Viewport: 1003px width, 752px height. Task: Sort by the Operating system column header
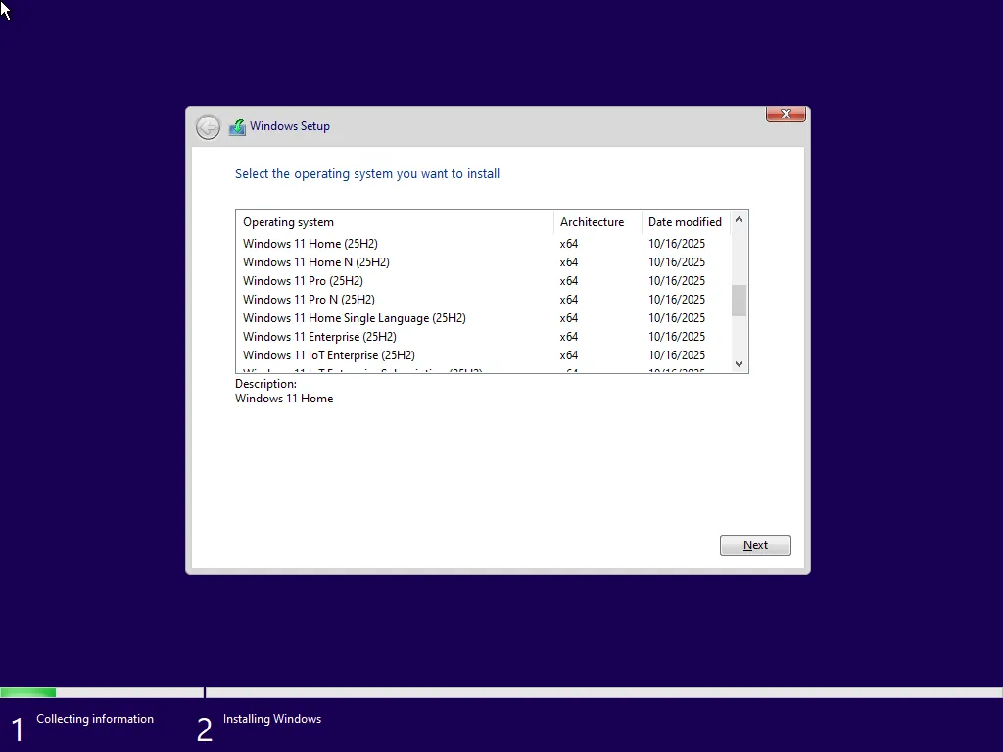click(x=288, y=221)
